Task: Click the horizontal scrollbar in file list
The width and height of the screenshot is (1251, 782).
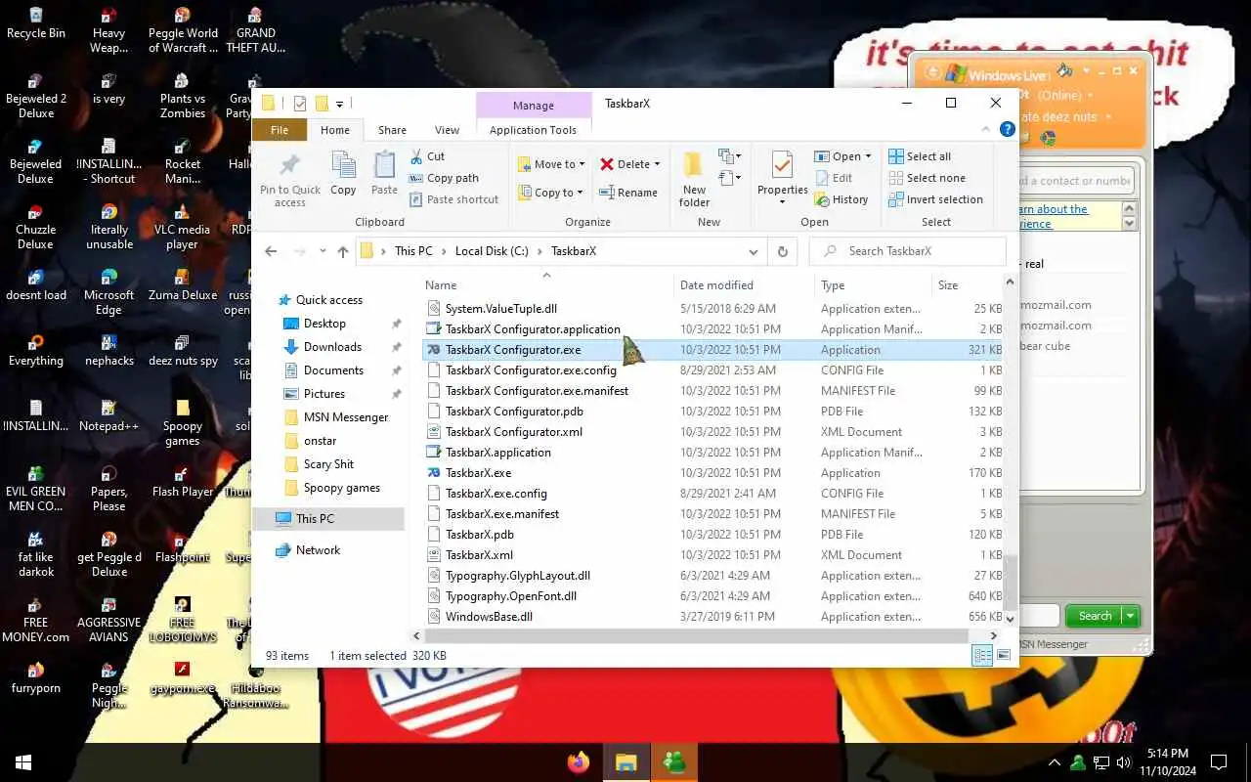Action: tap(698, 635)
